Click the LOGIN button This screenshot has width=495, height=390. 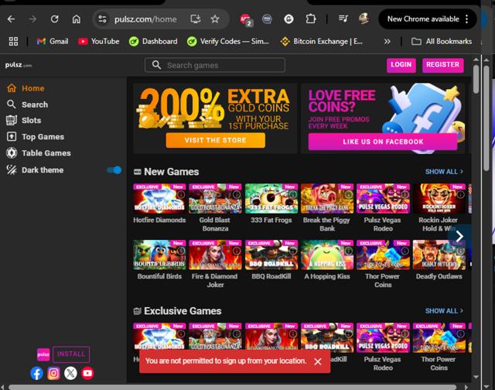click(x=401, y=65)
